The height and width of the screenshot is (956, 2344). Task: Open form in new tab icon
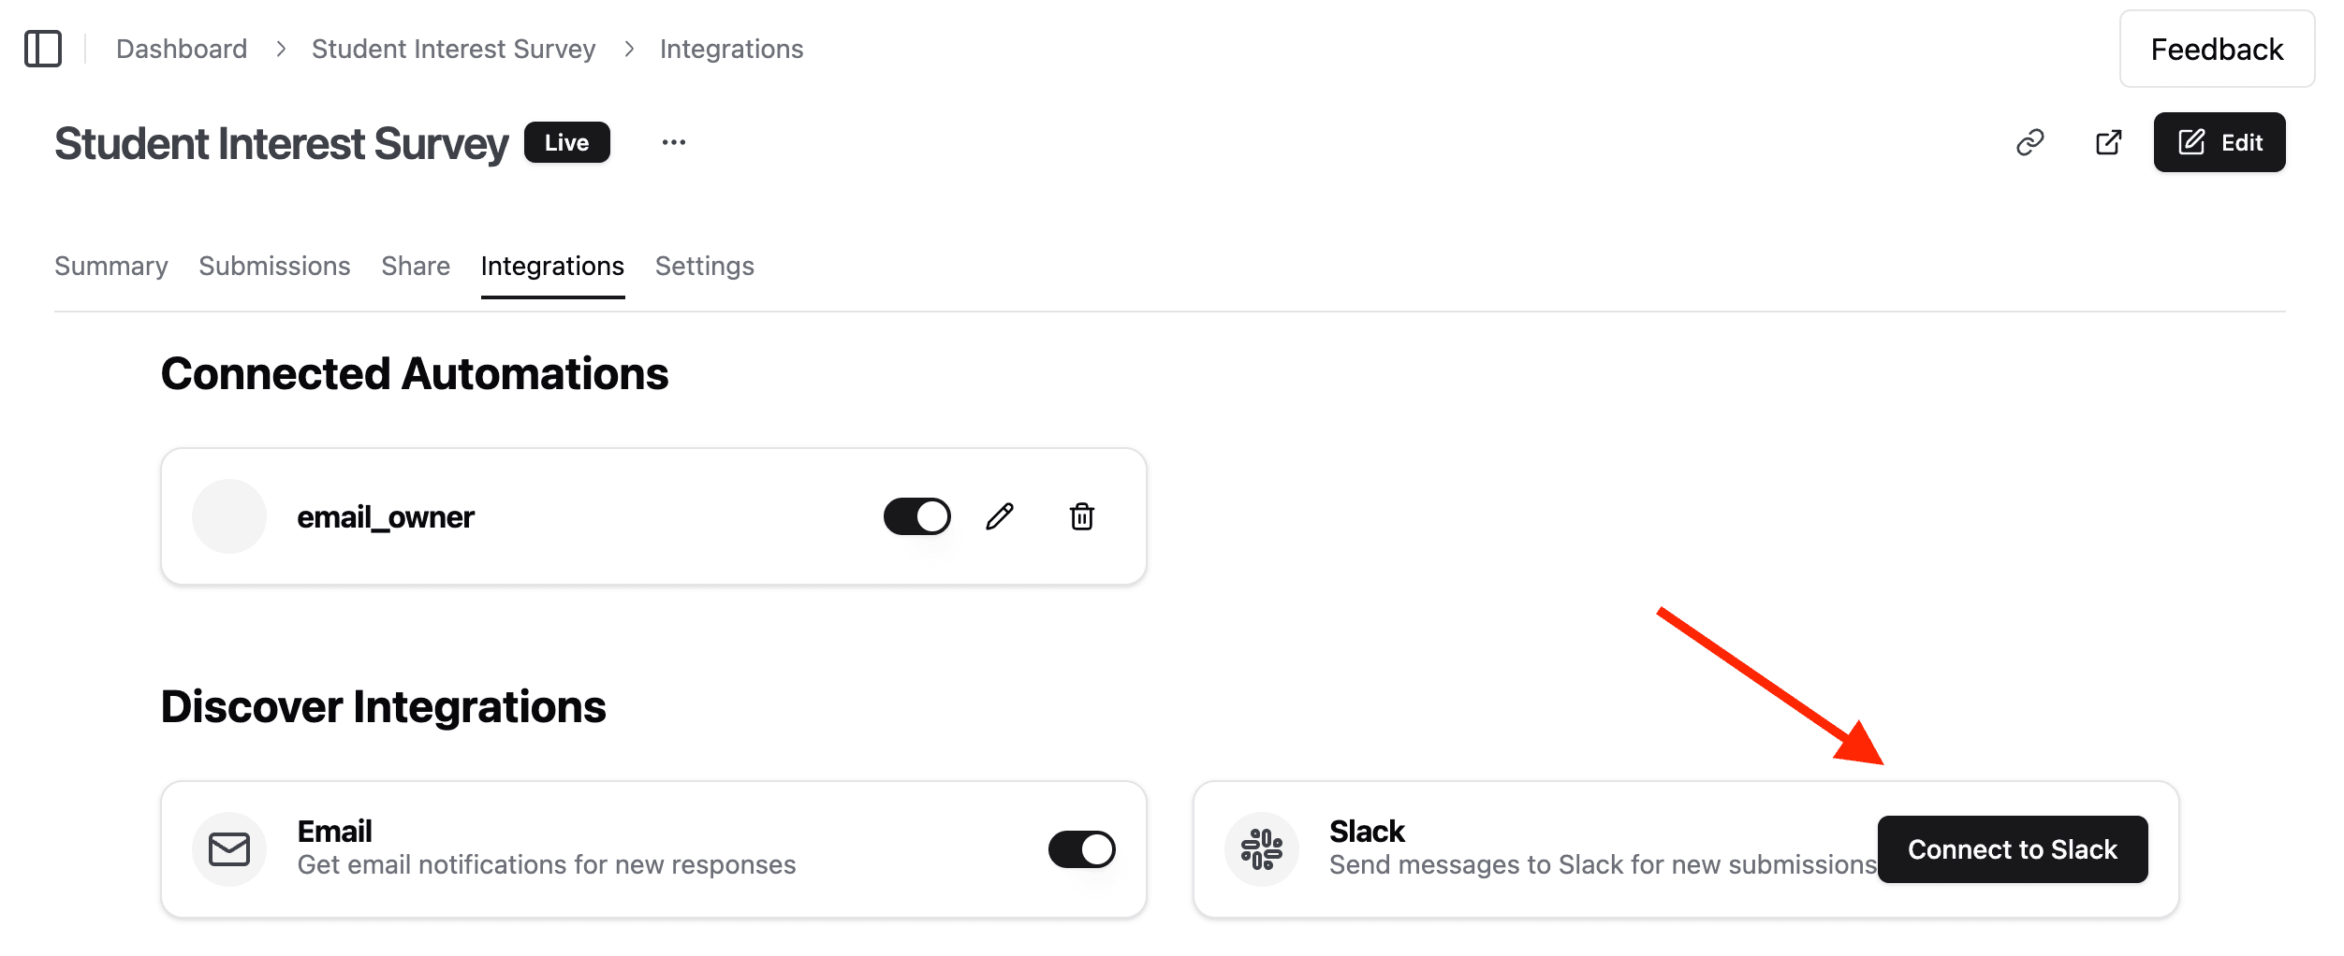pos(2108,142)
